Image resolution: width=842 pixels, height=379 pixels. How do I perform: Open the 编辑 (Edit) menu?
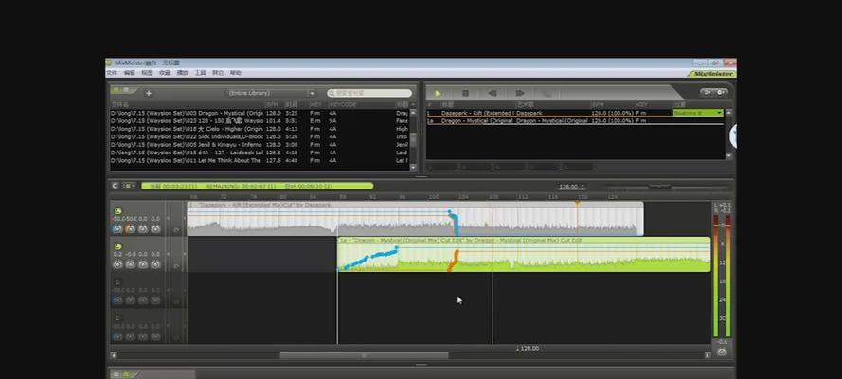point(130,73)
